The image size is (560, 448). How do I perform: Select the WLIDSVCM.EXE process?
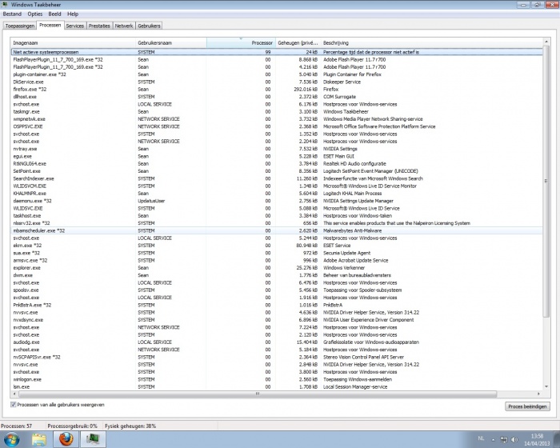click(x=277, y=186)
